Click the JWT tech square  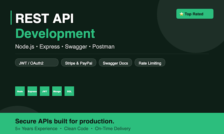[x=44, y=91]
